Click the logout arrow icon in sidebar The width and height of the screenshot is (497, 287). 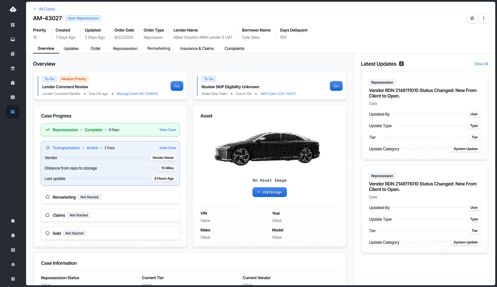pyautogui.click(x=13, y=279)
